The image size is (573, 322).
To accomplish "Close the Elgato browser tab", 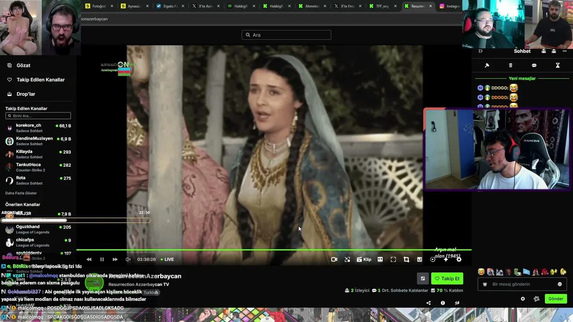I will tap(183, 6).
